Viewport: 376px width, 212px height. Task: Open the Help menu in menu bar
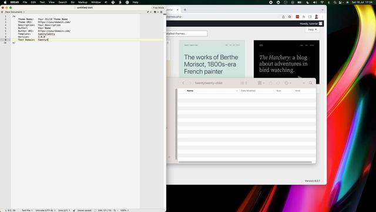tap(136, 2)
